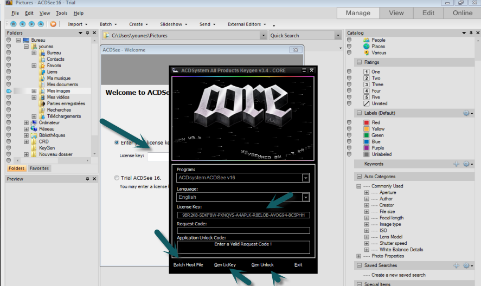Toggle Easy-Select tag beside People
This screenshot has width=481, height=286.
coord(349,40)
